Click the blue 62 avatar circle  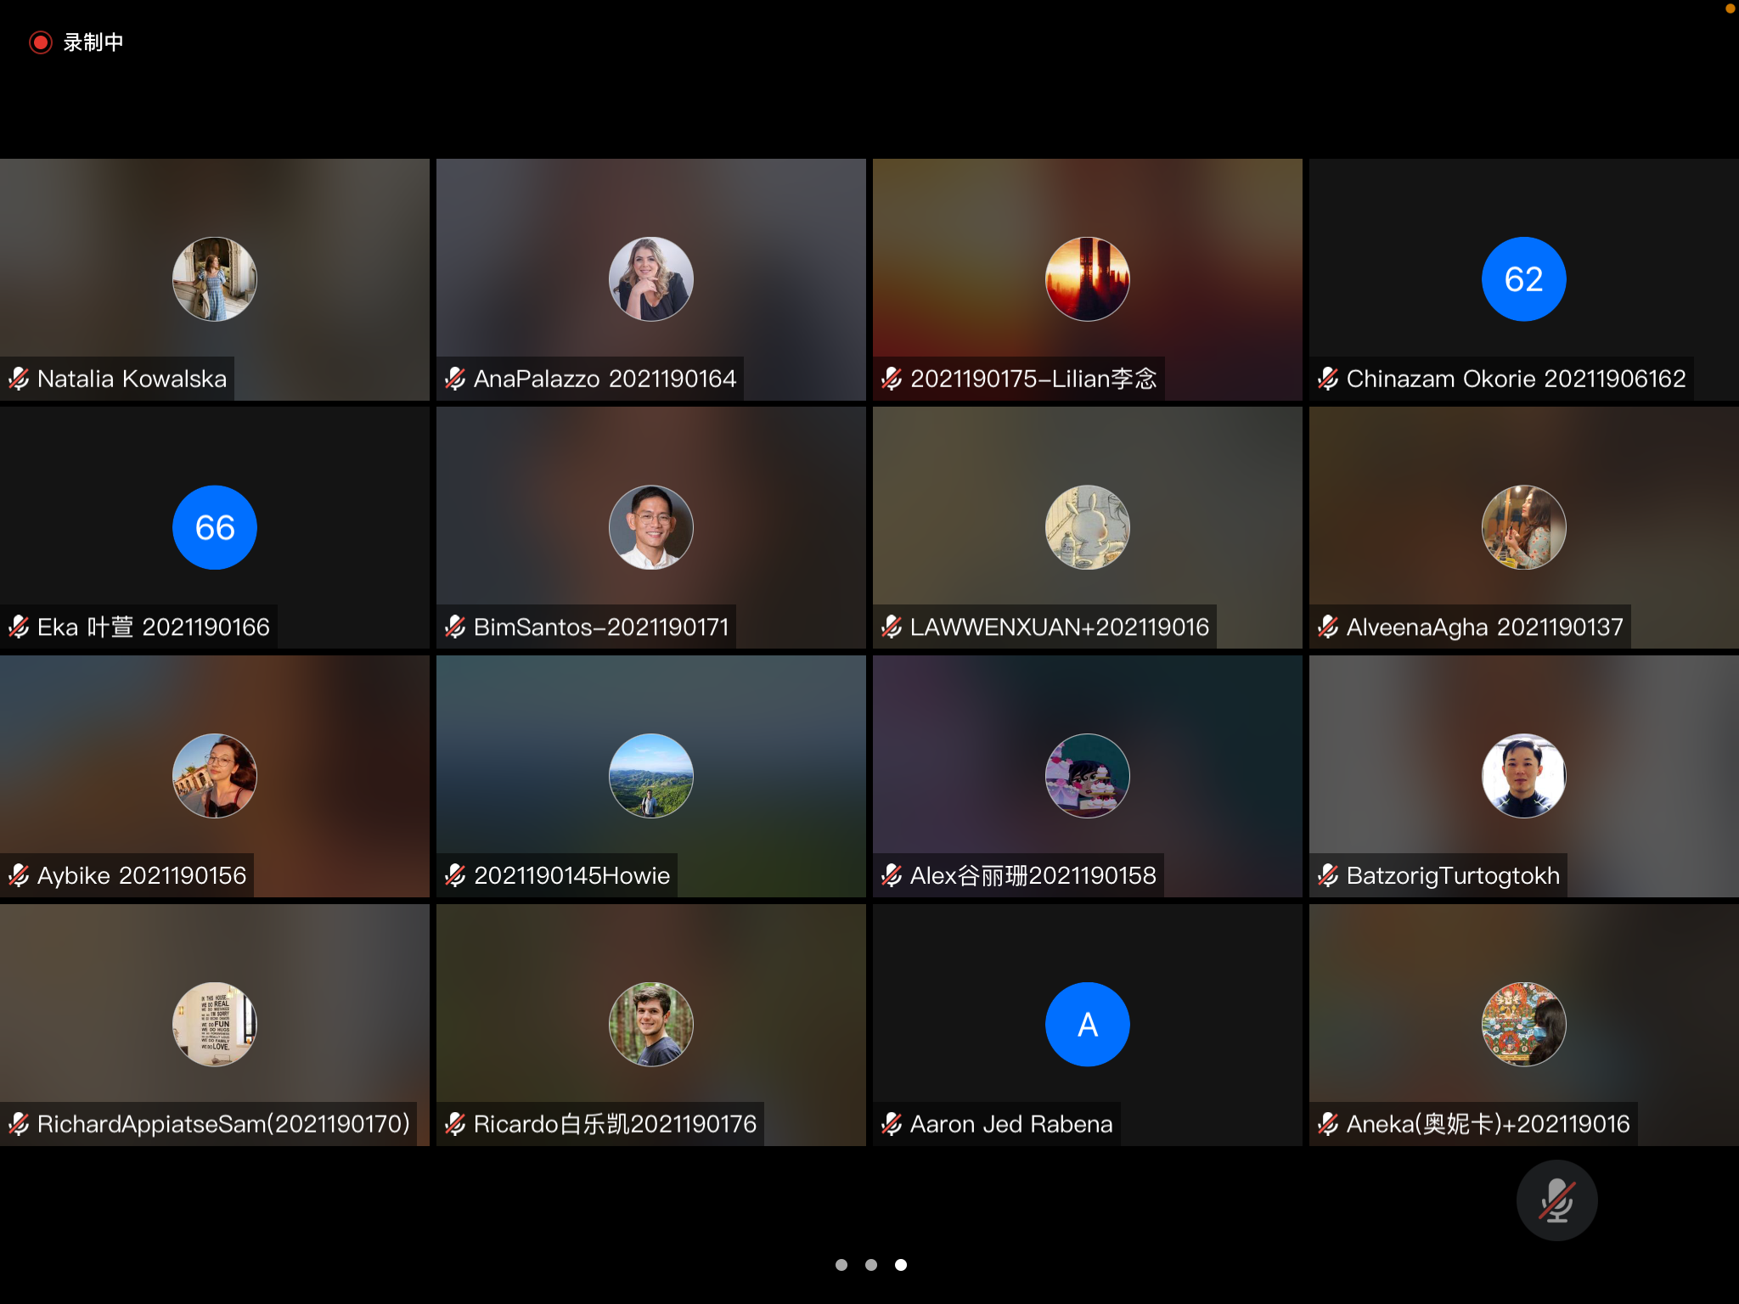point(1523,279)
